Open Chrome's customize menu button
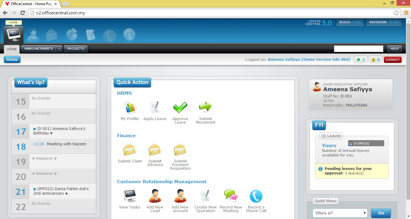Image resolution: width=411 pixels, height=219 pixels. click(406, 13)
